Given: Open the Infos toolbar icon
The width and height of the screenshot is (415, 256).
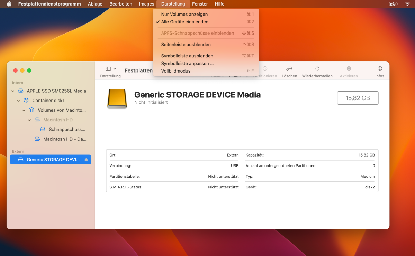Looking at the screenshot, I should pyautogui.click(x=380, y=69).
